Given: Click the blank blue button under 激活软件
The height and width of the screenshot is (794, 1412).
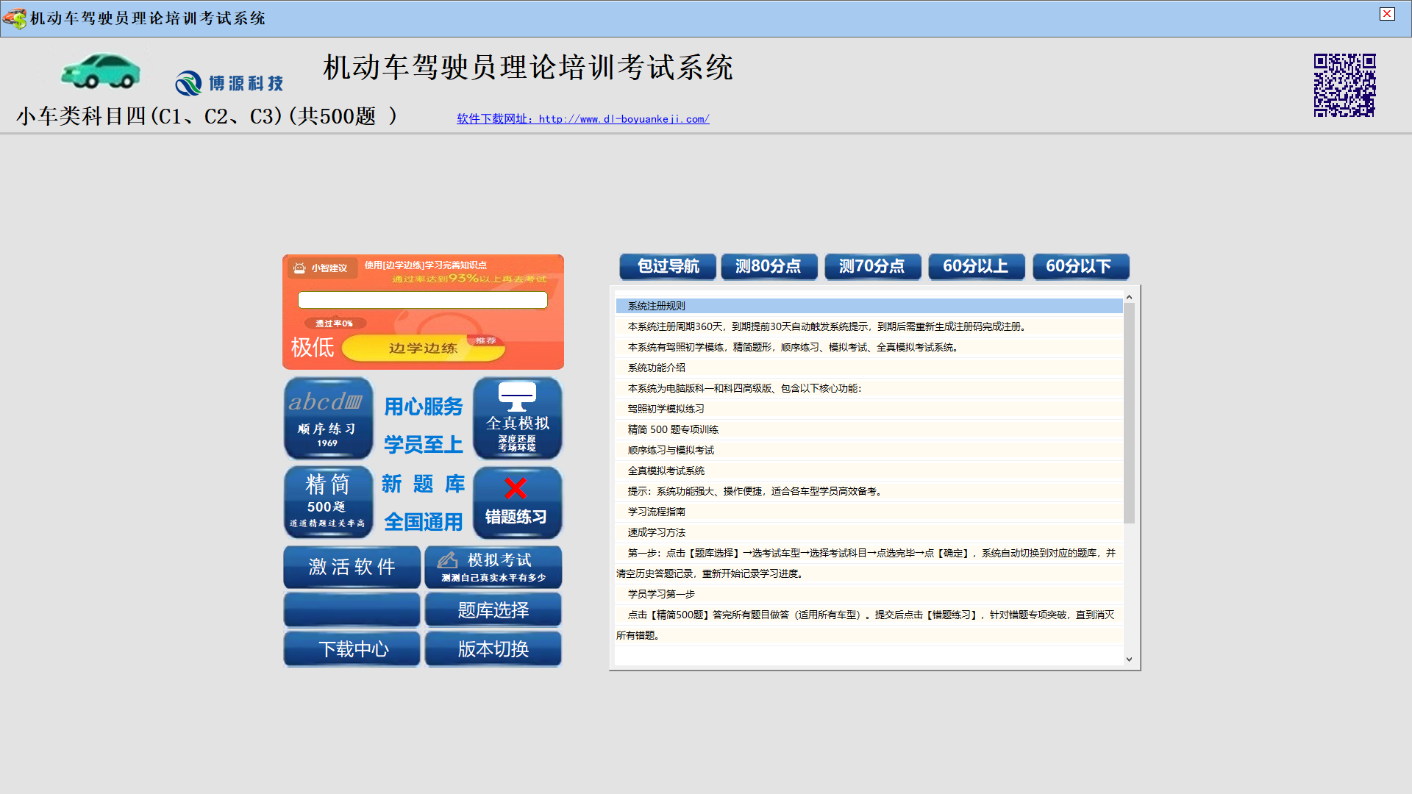Looking at the screenshot, I should pyautogui.click(x=352, y=609).
